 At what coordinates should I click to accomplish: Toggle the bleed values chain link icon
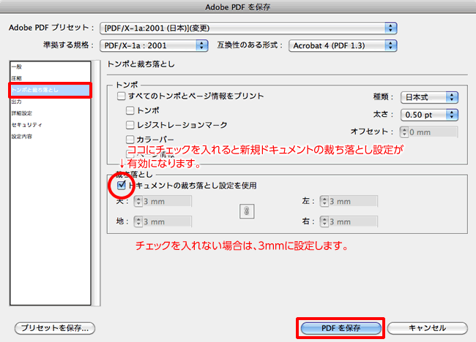tap(247, 211)
